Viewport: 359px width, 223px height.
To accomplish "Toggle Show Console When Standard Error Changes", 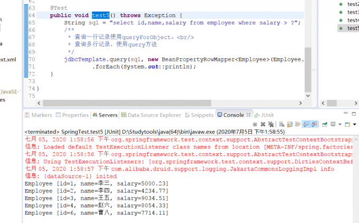I will [x=314, y=124].
